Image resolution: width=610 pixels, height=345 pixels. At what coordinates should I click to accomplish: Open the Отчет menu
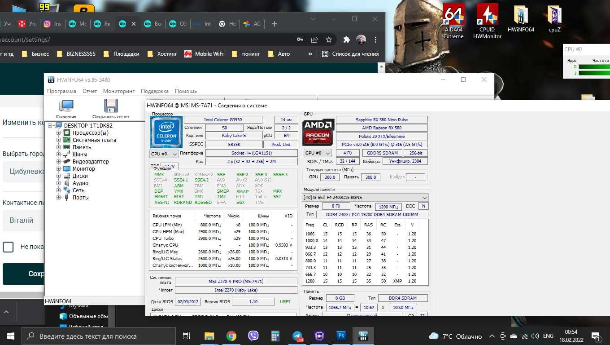[90, 91]
